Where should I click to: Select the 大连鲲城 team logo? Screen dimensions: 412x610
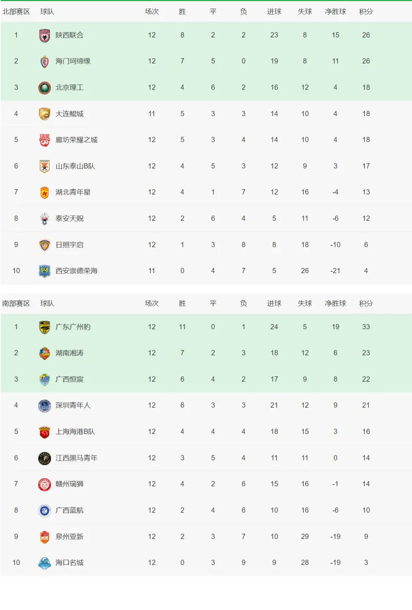point(45,114)
